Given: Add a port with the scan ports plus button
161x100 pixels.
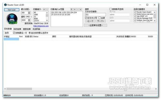Looking at the screenshot, I should click(44, 9).
